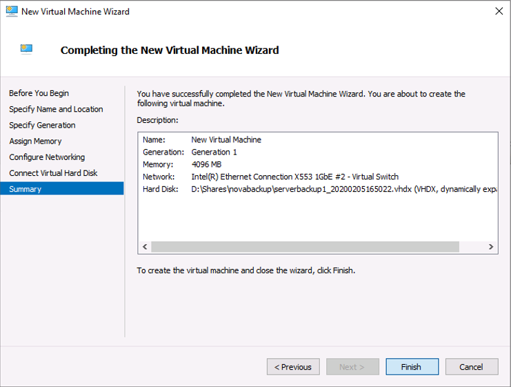Cancel the wizard
The width and height of the screenshot is (511, 387).
pyautogui.click(x=471, y=367)
